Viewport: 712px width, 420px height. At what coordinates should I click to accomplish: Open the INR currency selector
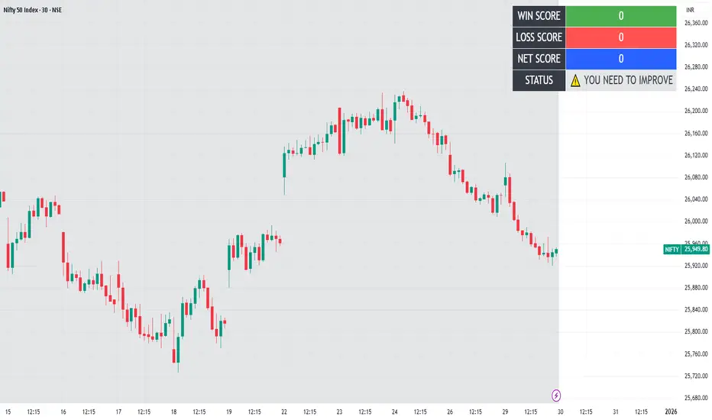pyautogui.click(x=691, y=9)
